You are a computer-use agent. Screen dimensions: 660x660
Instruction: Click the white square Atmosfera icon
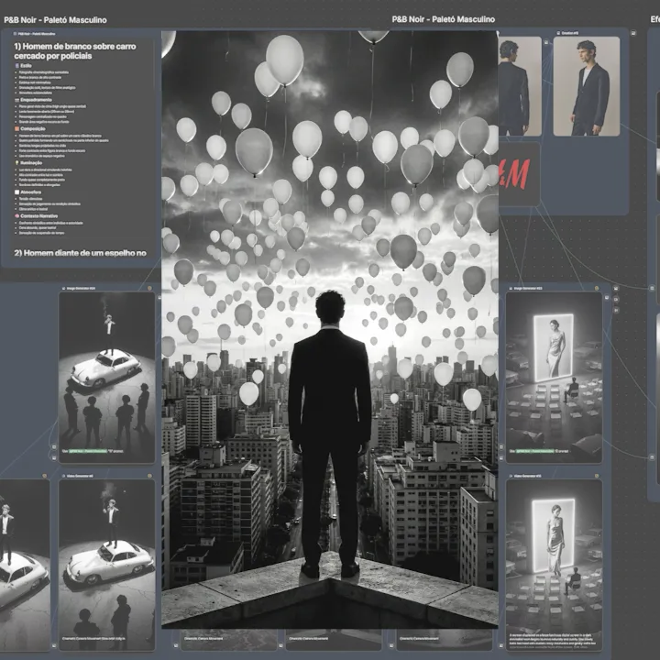[x=16, y=192]
